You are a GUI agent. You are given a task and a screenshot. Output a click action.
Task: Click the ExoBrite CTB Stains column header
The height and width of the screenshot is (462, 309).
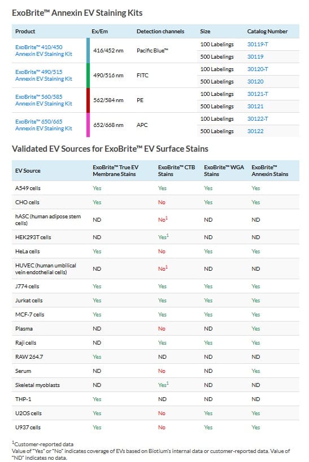(x=176, y=170)
